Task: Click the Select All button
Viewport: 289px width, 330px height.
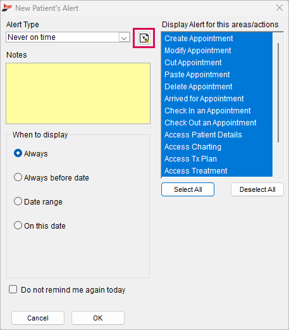Action: (x=188, y=189)
